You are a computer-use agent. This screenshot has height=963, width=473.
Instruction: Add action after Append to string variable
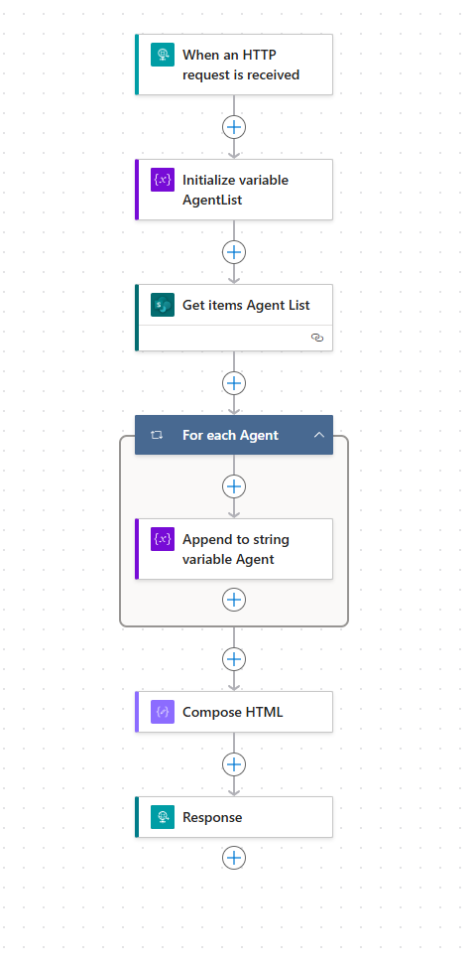[x=234, y=600]
